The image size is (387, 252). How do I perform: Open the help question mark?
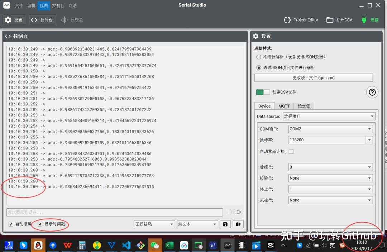[372, 92]
